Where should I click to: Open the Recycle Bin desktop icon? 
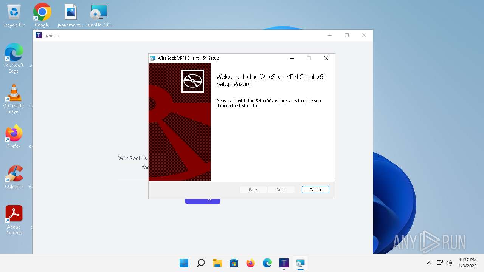[x=14, y=16]
